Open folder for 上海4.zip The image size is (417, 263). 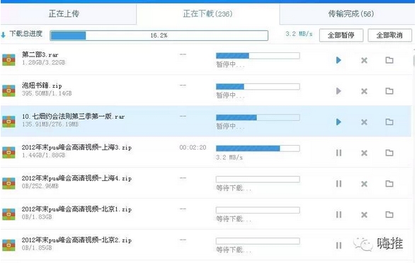click(389, 184)
